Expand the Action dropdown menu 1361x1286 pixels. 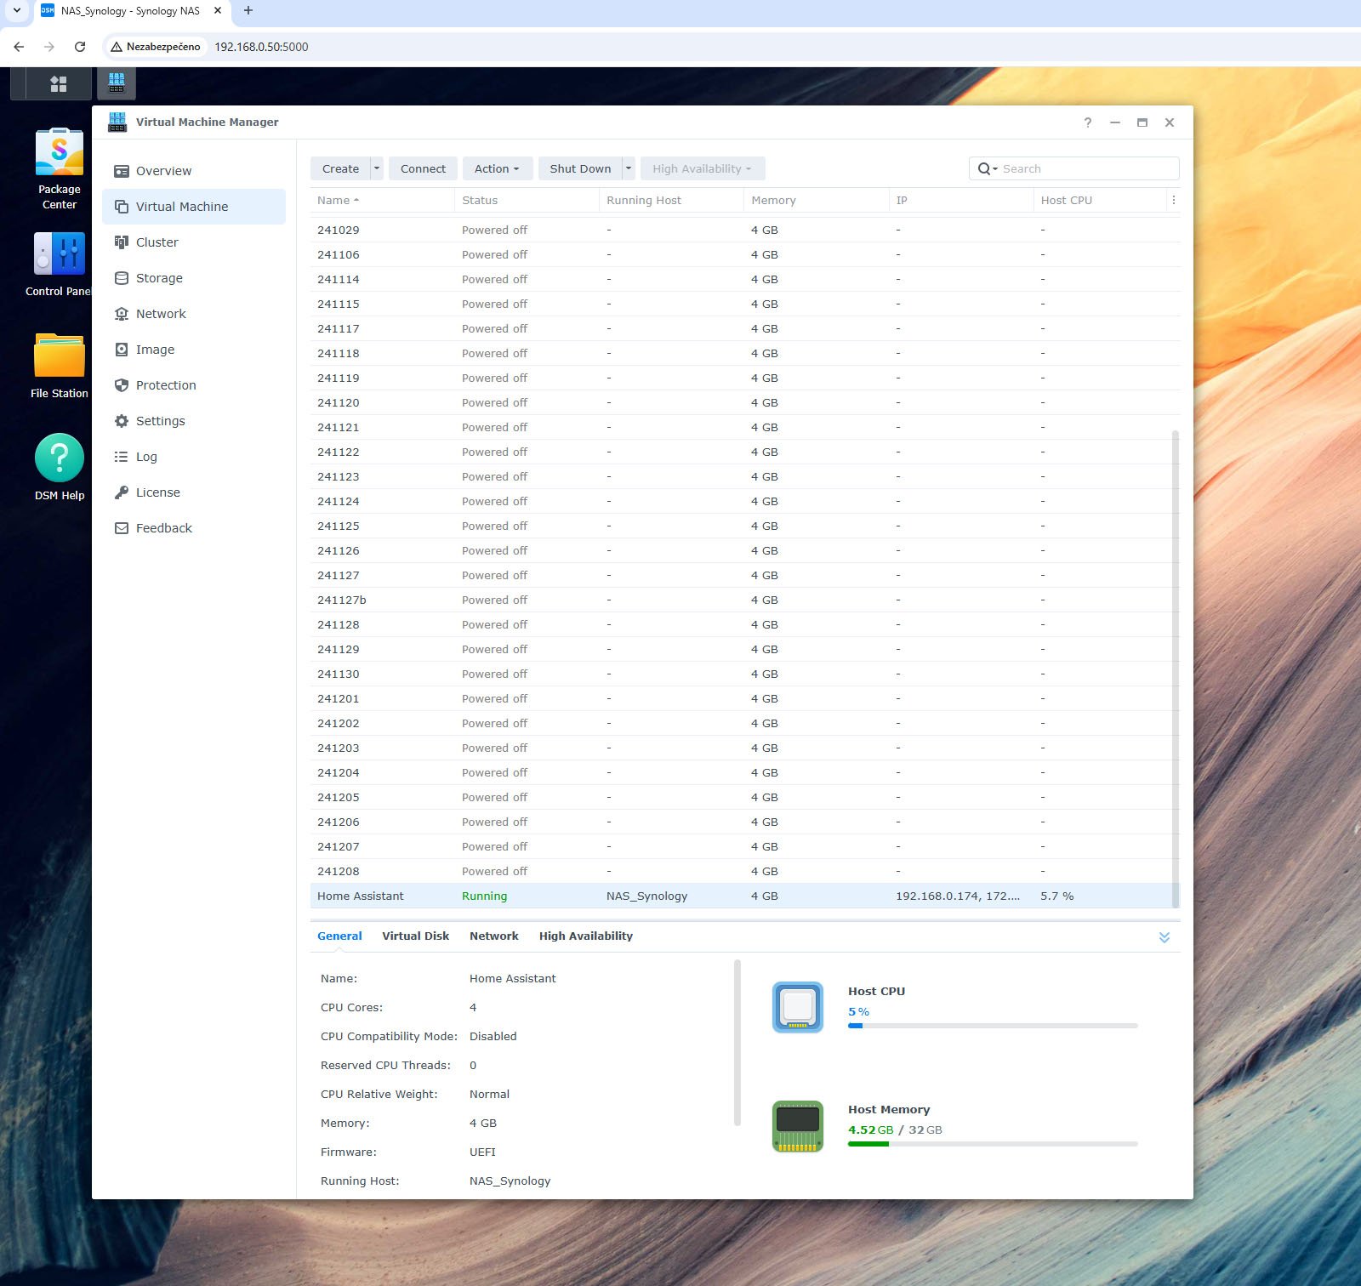(x=497, y=168)
